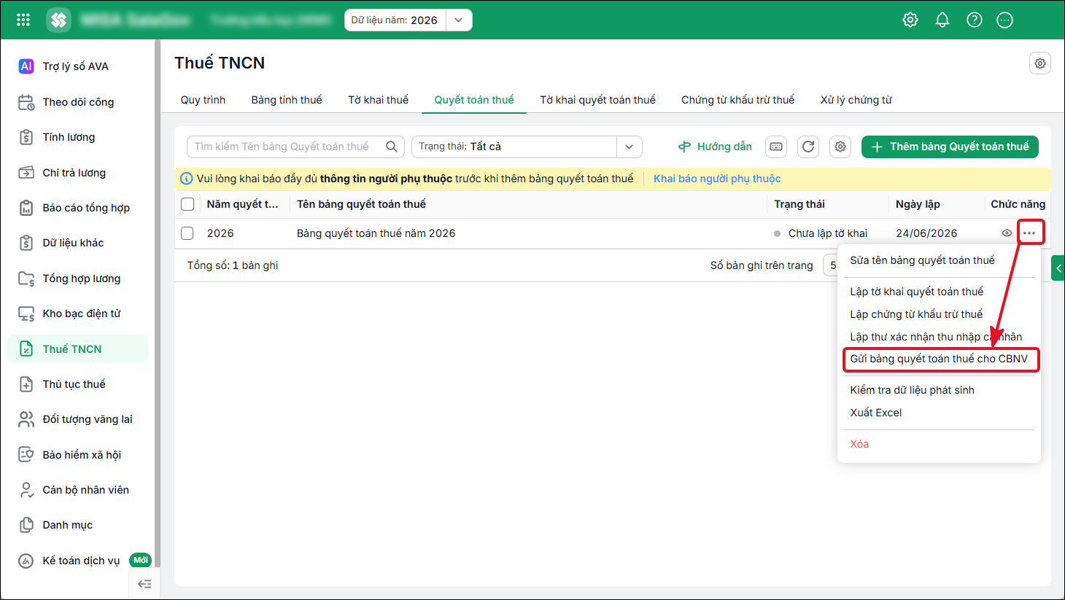The height and width of the screenshot is (600, 1065).
Task: Click the Dữ liệu khác icon
Action: coord(26,243)
